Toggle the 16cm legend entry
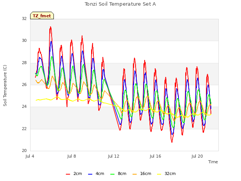The height and width of the screenshot is (181, 241). (x=142, y=173)
